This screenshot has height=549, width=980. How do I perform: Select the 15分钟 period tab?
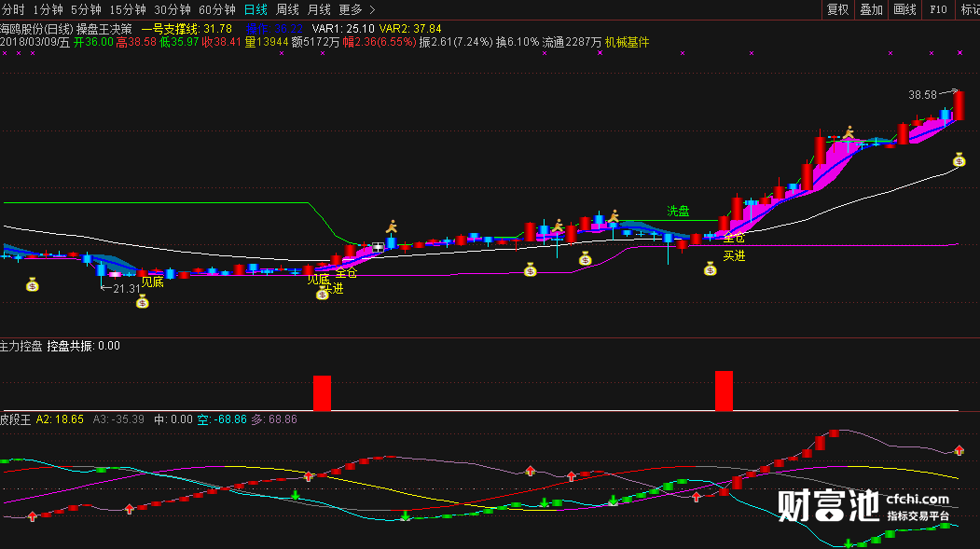point(128,10)
